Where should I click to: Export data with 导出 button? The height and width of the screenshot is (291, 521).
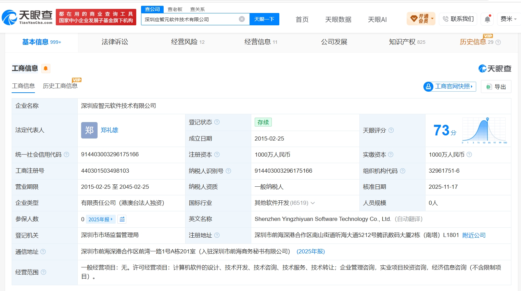pos(496,87)
